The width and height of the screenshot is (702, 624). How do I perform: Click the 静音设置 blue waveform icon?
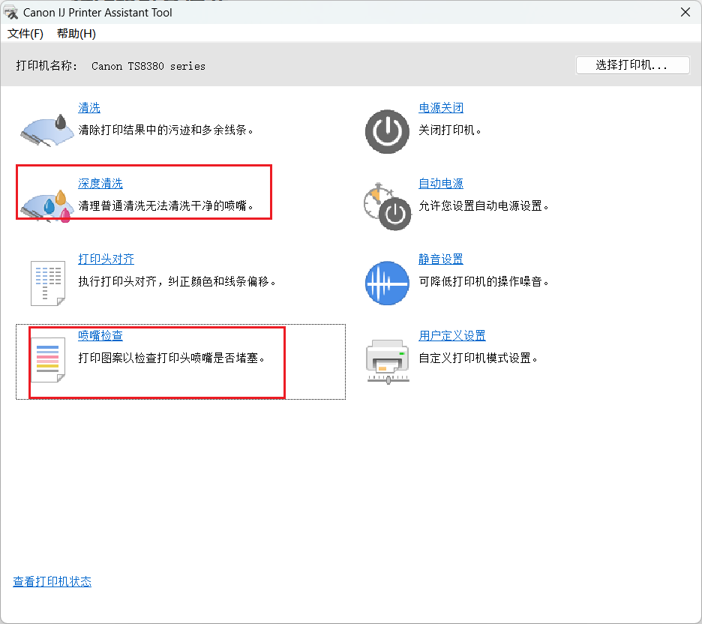point(387,283)
